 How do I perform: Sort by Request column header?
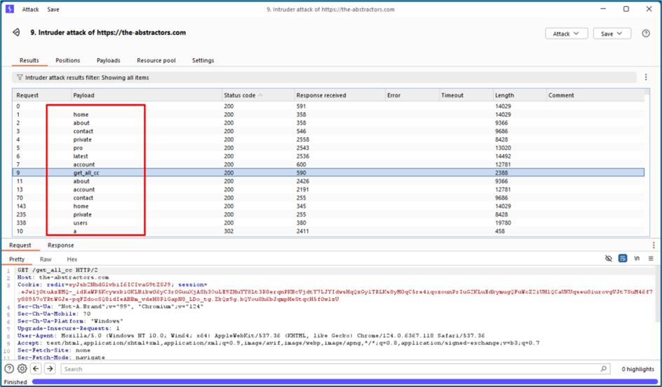point(41,95)
